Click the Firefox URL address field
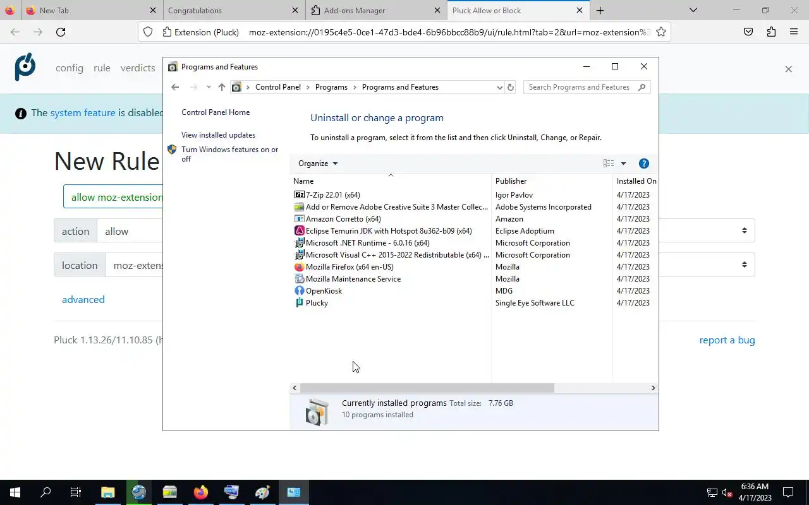The image size is (809, 505). [449, 32]
